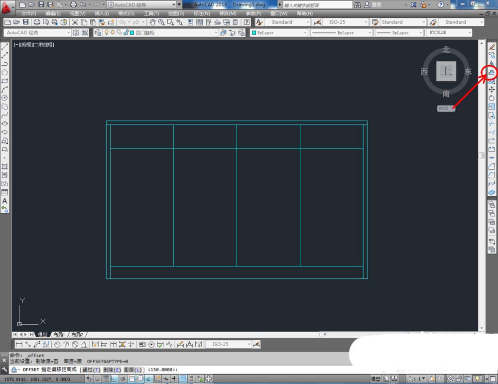This screenshot has height=384, width=498.
Task: Open the 文件(F) menu
Action: 28,13
